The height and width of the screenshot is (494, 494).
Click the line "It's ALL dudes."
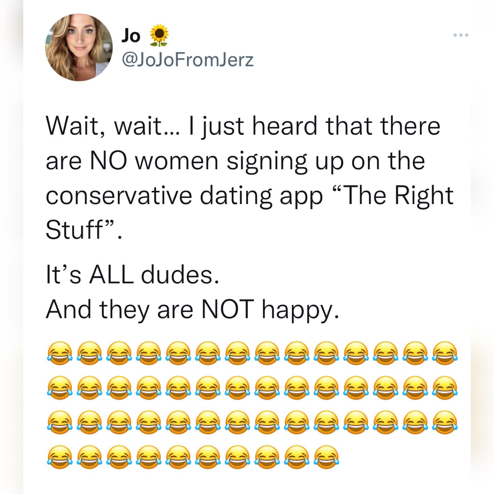(x=133, y=275)
